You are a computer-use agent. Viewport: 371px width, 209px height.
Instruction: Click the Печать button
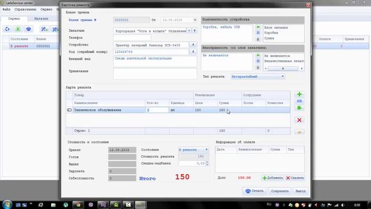point(254,191)
